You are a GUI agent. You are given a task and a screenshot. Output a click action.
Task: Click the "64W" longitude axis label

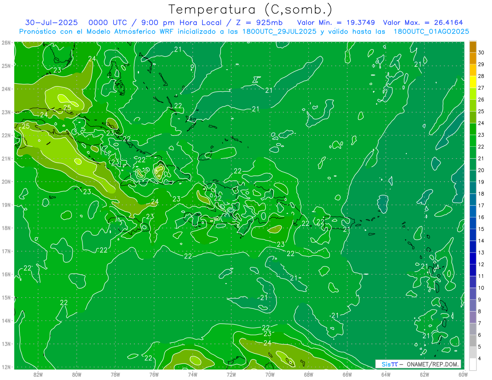(386, 375)
